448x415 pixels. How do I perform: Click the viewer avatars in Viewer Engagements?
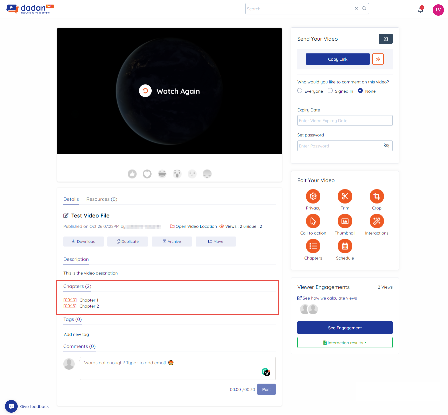pos(309,309)
